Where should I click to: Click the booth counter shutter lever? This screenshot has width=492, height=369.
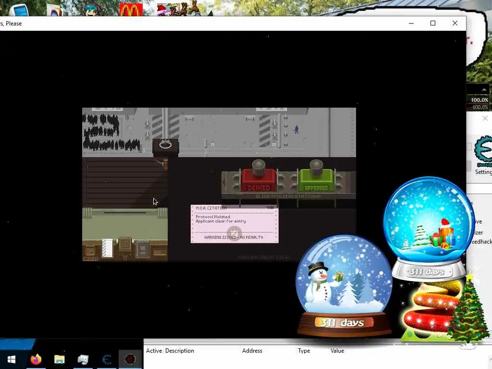(x=164, y=163)
